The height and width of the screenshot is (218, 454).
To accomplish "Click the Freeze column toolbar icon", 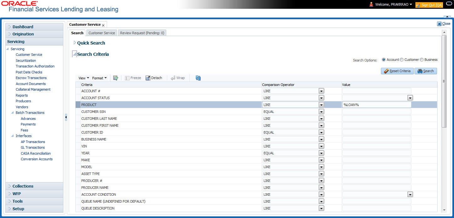I will pos(133,78).
